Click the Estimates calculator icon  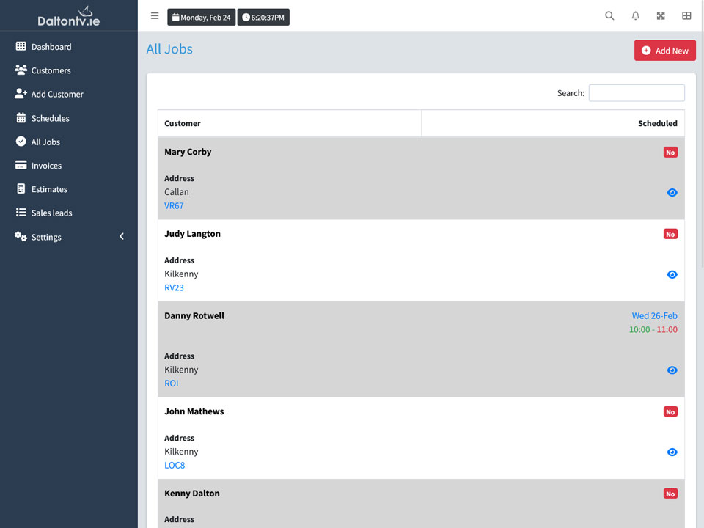[x=21, y=189]
